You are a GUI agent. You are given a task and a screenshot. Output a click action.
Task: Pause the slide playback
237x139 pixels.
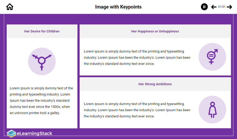(x=204, y=7)
